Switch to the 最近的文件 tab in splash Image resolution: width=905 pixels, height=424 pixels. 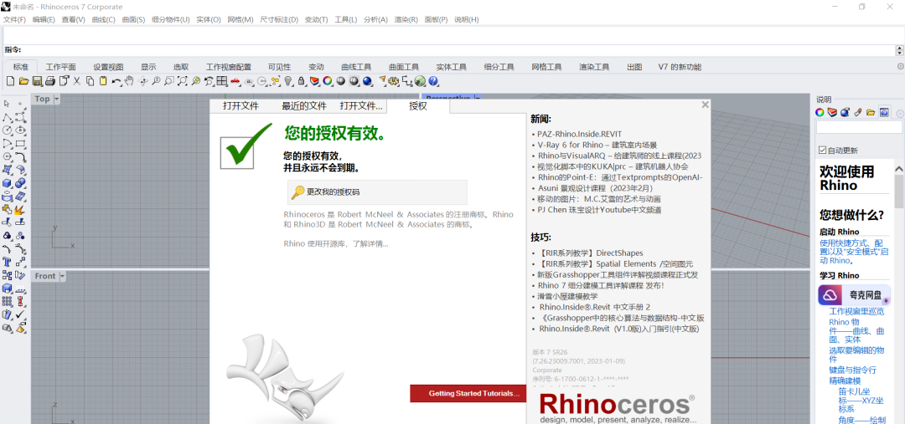(304, 106)
